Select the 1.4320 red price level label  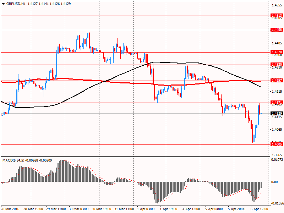pos(277,65)
